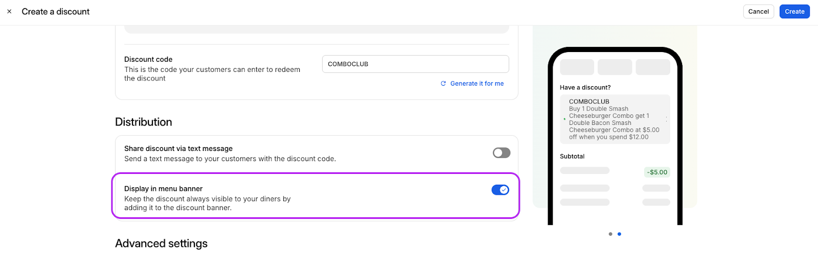Click the Display in menu banner label
This screenshot has height=253, width=818.
(164, 189)
